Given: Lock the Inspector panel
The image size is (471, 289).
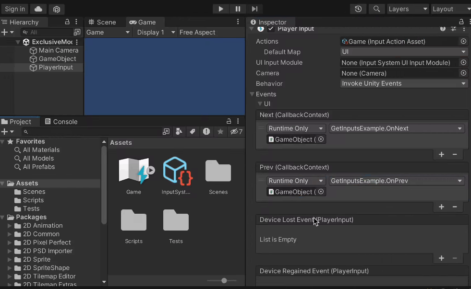Looking at the screenshot, I should click(x=461, y=22).
